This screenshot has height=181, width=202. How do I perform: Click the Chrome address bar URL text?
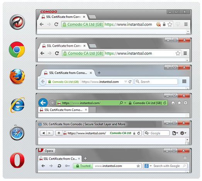point(128,53)
